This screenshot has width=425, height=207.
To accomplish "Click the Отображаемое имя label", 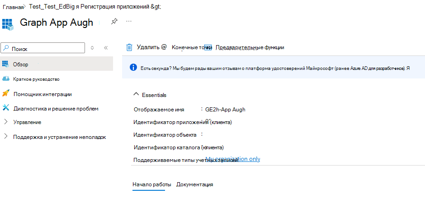I will (x=159, y=110).
